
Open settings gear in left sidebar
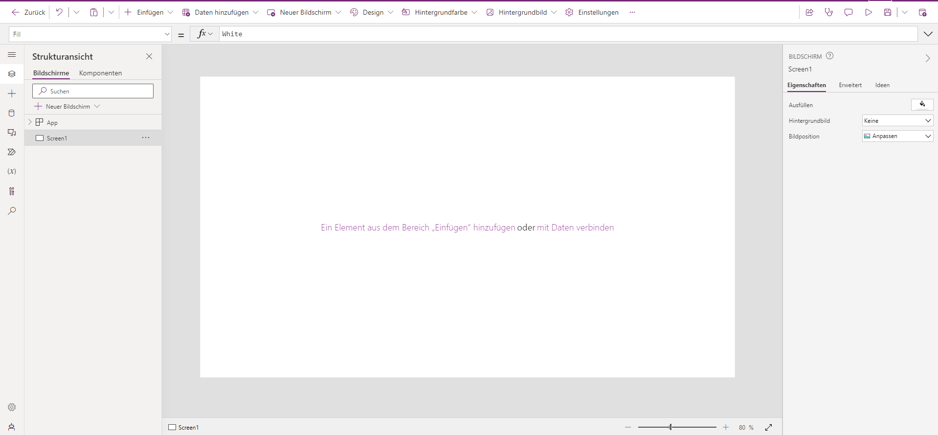click(x=12, y=407)
